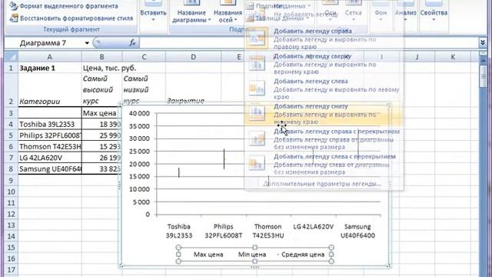Open the Вставить (Insert) ribbon button
Image resolution: width=492 pixels, height=277 pixels.
pos(153,12)
